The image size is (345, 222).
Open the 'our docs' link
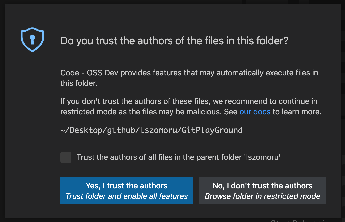[x=255, y=112]
